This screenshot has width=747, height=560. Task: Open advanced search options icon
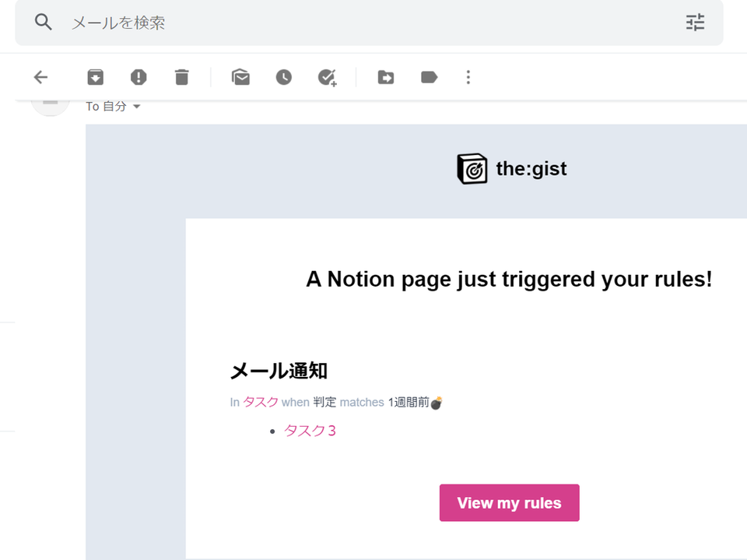695,23
